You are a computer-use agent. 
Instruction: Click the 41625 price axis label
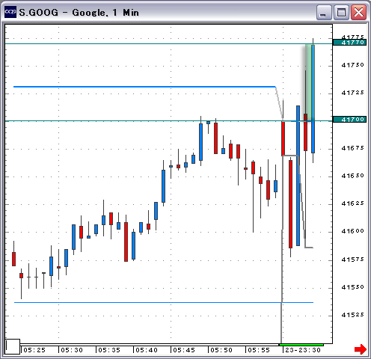point(352,203)
